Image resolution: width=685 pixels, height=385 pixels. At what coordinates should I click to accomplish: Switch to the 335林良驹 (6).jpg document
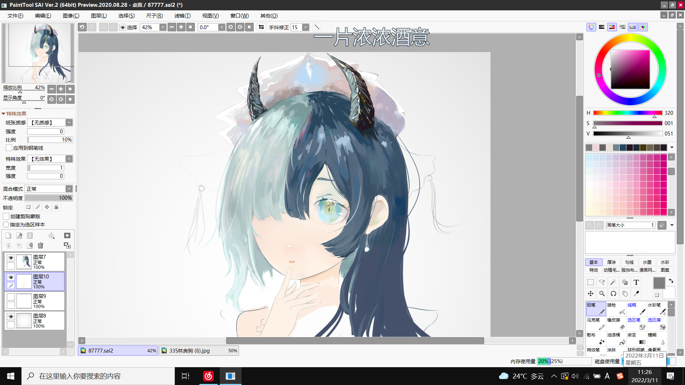tap(199, 351)
